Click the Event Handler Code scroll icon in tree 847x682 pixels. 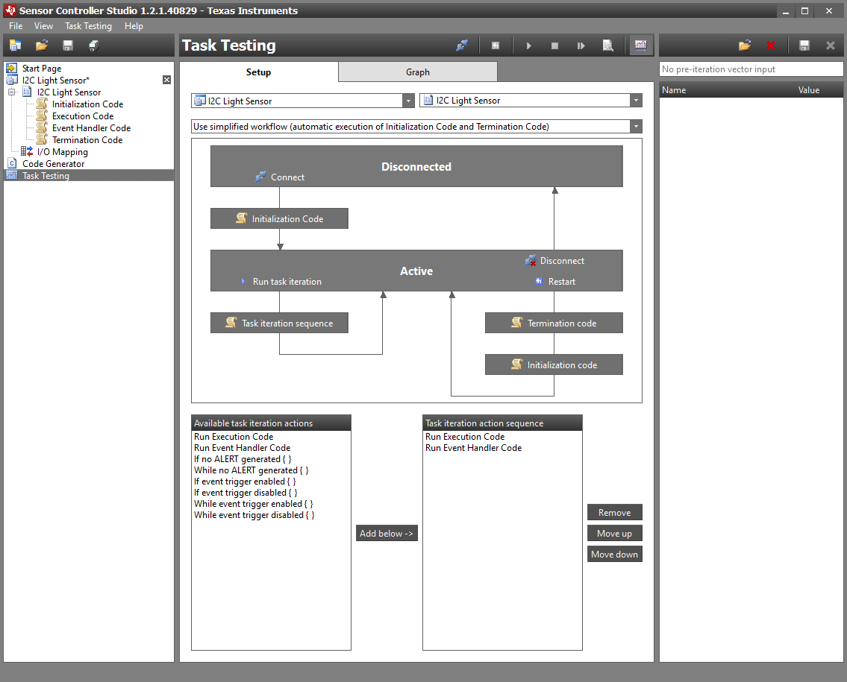pos(42,127)
